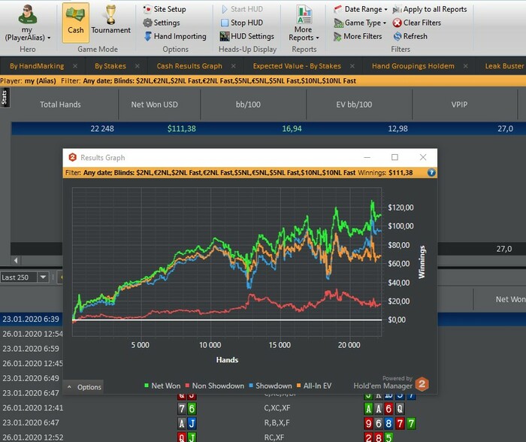Open the Date Range filter dropdown
The width and height of the screenshot is (526, 442).
(x=361, y=9)
